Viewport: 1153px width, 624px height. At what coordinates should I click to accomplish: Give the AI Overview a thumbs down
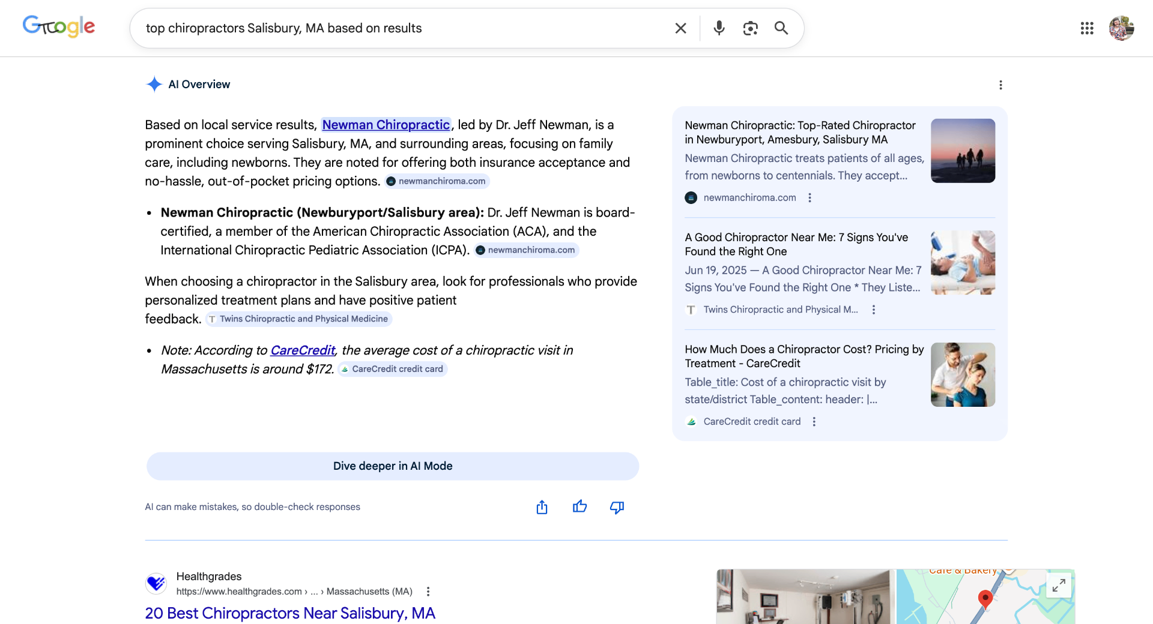(x=617, y=508)
